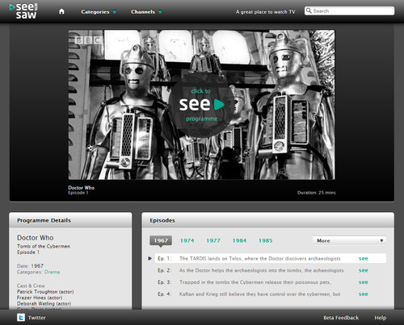Viewport: 404px width, 325px height.
Task: Select the 1985 year tab
Action: click(266, 240)
